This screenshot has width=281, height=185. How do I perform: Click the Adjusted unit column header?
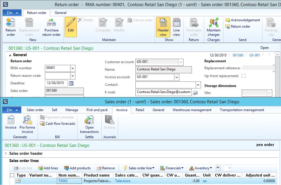click(x=260, y=175)
